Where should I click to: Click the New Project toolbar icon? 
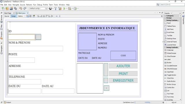7,8
